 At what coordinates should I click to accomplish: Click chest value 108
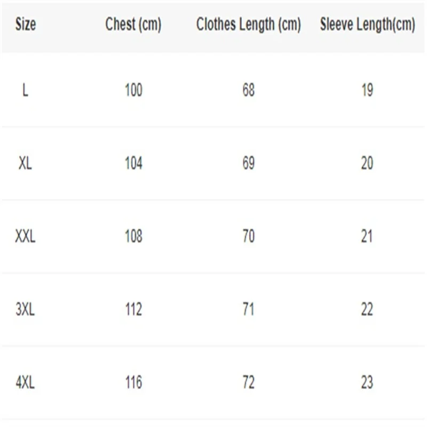[x=133, y=236]
